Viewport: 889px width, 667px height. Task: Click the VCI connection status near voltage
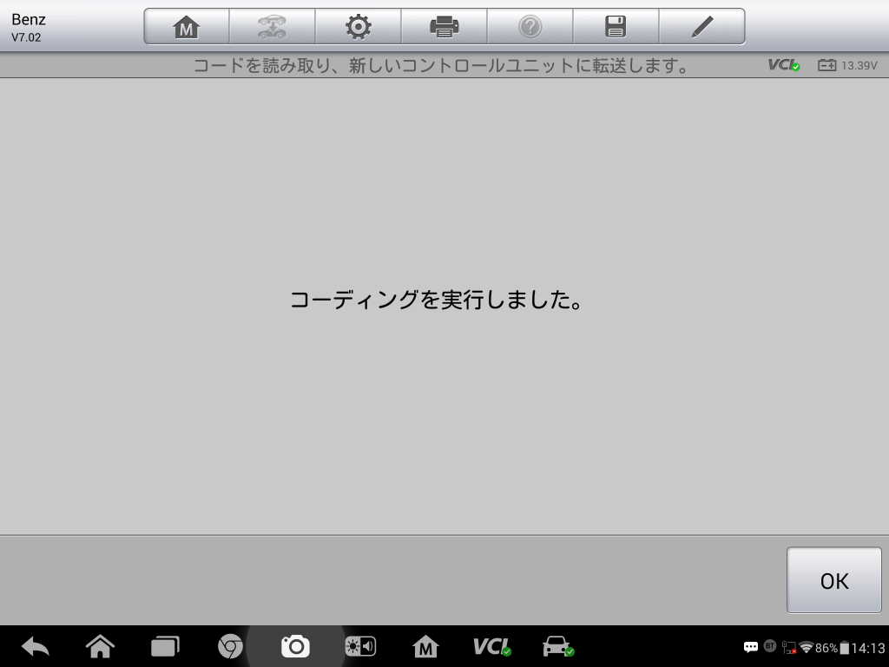[x=784, y=65]
